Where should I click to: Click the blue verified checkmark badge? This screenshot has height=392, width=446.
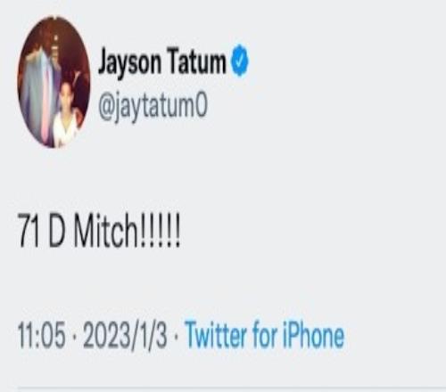pos(240,61)
